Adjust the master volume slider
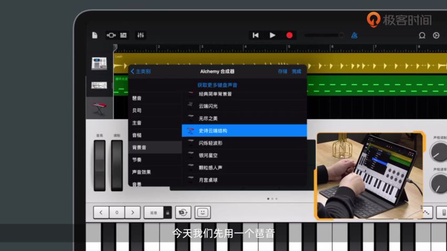The image size is (447, 251). pos(324,35)
